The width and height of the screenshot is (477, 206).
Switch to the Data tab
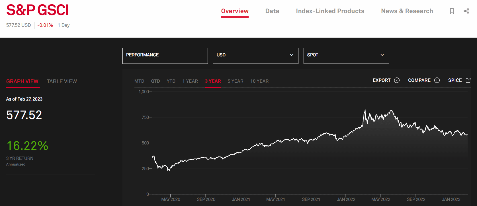coord(272,11)
